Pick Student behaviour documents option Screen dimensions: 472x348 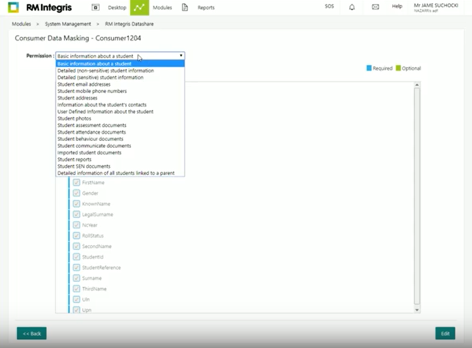(x=120, y=139)
